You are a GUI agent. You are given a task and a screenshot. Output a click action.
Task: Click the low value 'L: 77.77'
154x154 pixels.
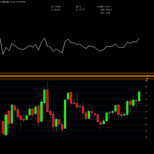(x=80, y=10)
